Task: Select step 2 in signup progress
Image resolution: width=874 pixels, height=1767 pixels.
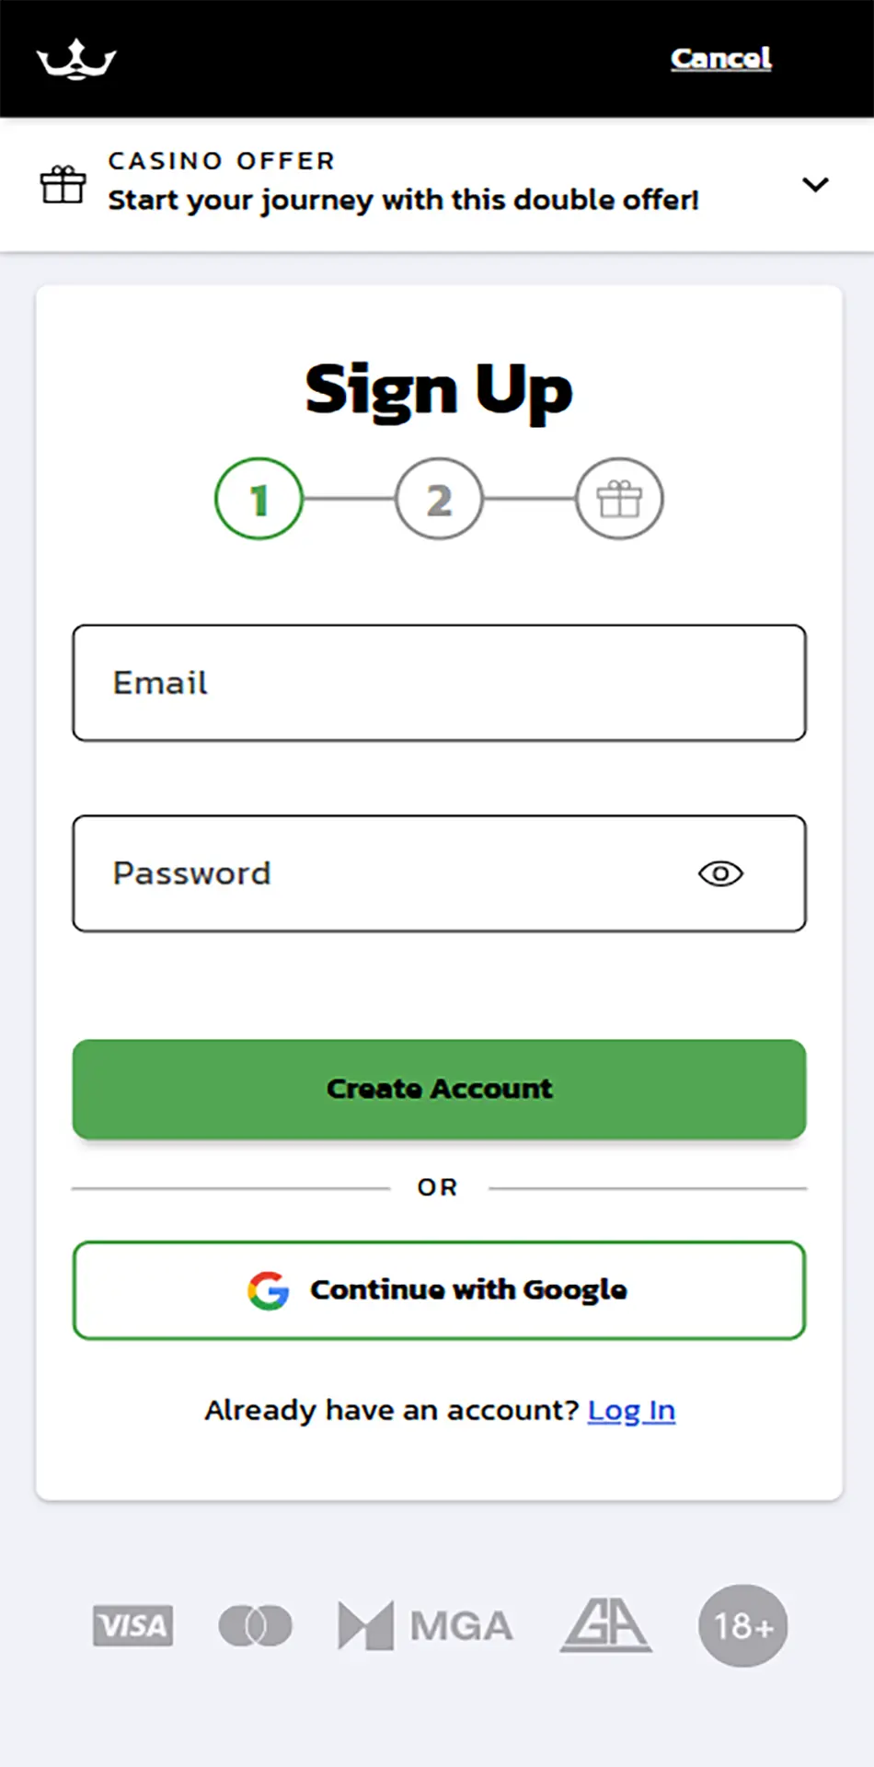Action: point(439,499)
